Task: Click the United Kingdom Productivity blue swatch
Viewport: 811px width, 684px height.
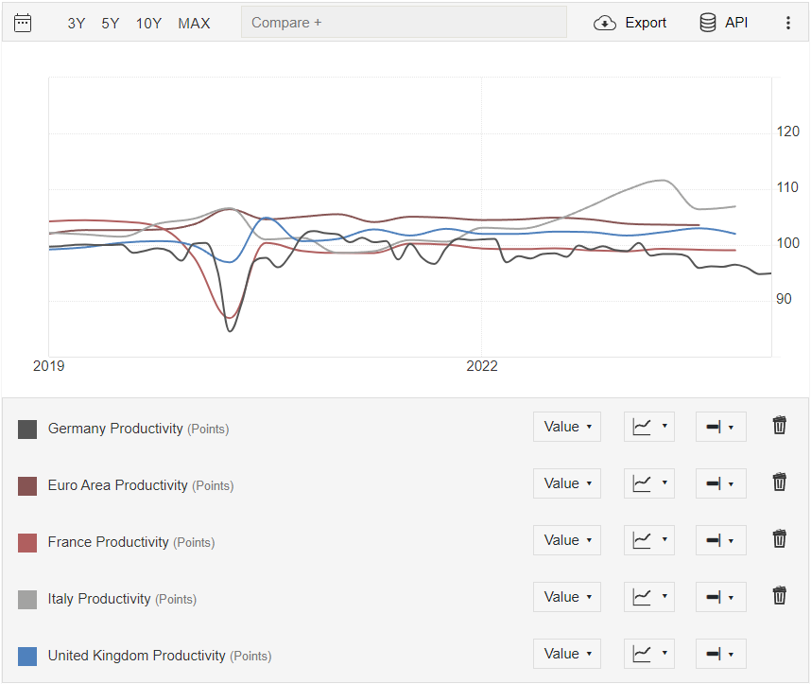Action: (27, 657)
